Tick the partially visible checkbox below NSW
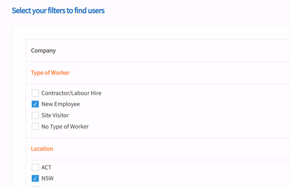290x187 pixels. coord(35,187)
